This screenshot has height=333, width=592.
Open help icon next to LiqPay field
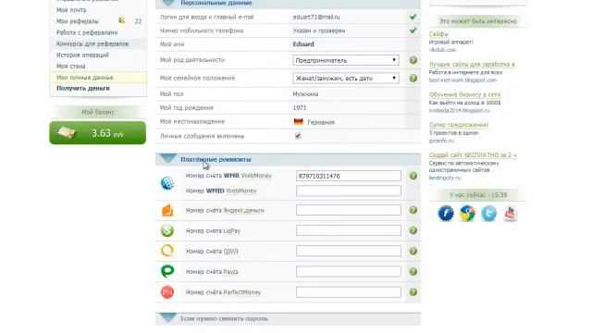pyautogui.click(x=413, y=230)
